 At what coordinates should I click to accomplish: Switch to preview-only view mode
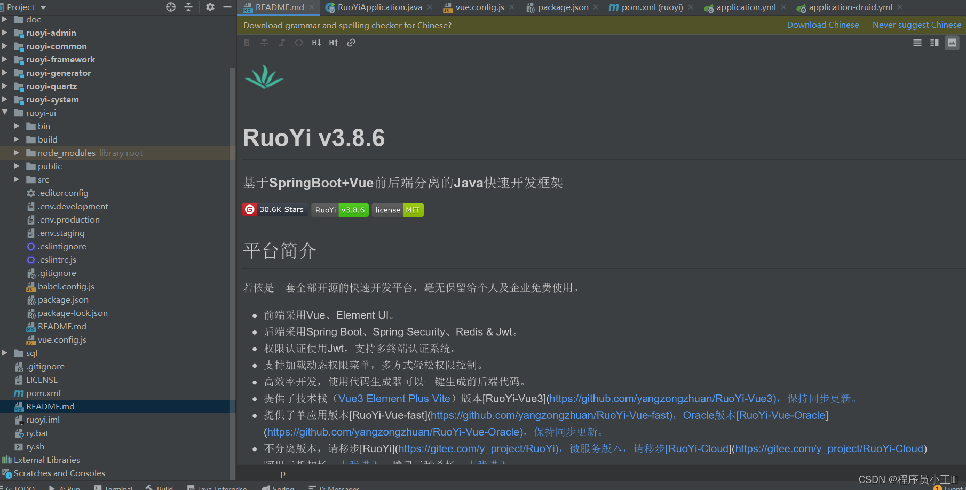(x=952, y=43)
